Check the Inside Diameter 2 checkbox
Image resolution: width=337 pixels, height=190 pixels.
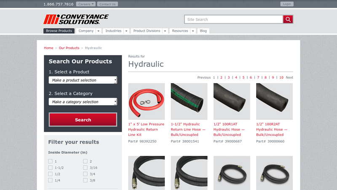click(86, 161)
